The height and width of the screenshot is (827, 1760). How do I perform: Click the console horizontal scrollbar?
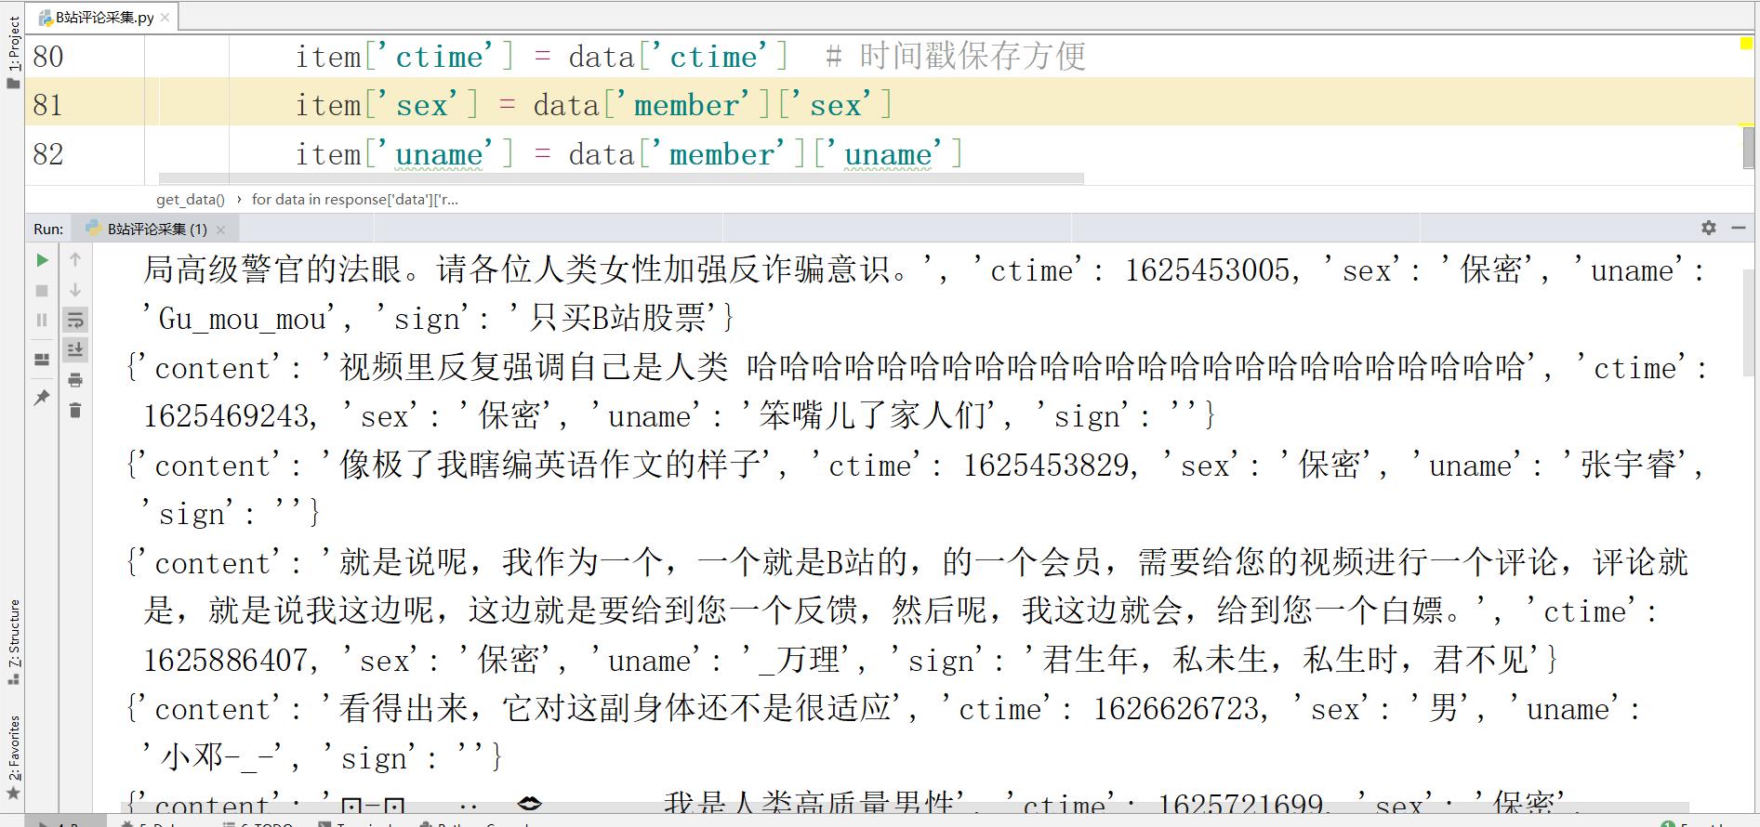pos(905,807)
